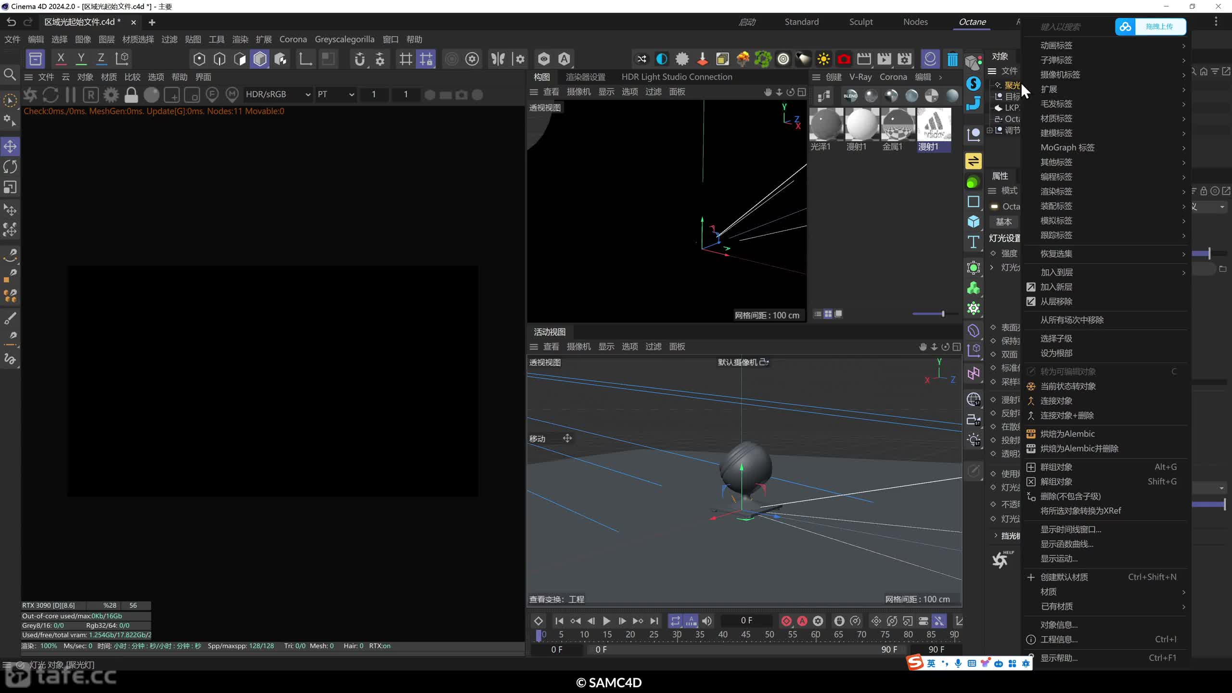Click the undo arrow icon
Viewport: 1232px width, 693px height.
pyautogui.click(x=11, y=22)
